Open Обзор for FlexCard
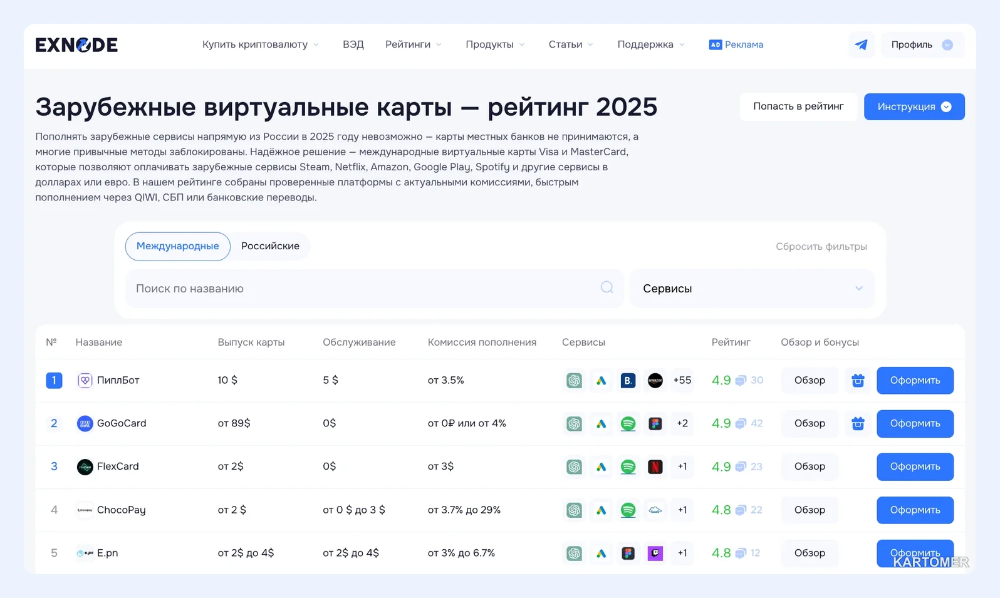This screenshot has width=1000, height=598. click(x=810, y=467)
